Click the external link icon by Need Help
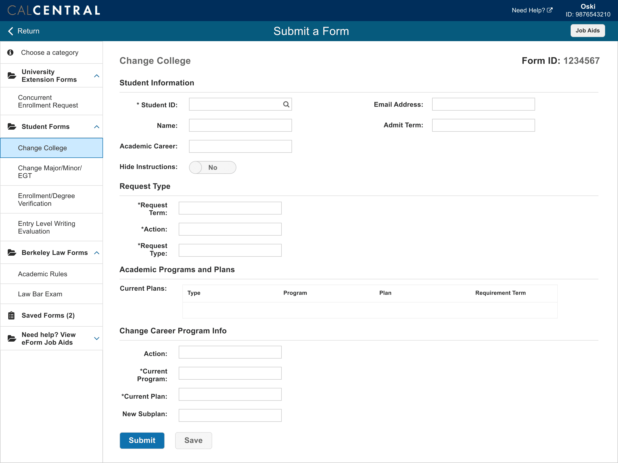618x463 pixels. point(550,10)
